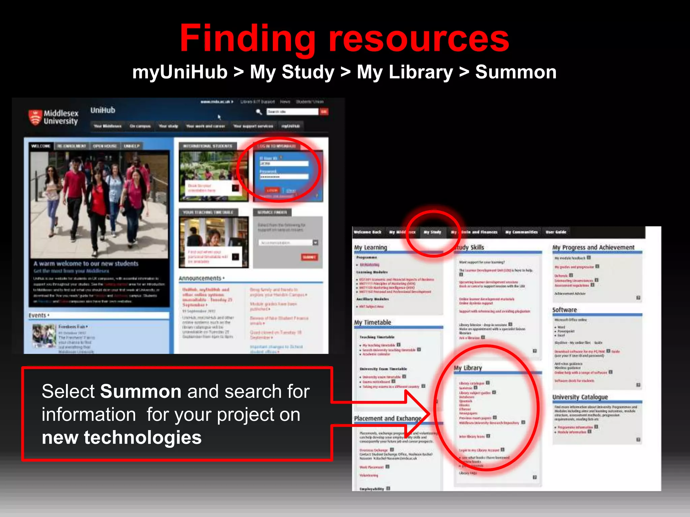
Task: Click the red Submit button in Service Finder
Action: click(309, 257)
